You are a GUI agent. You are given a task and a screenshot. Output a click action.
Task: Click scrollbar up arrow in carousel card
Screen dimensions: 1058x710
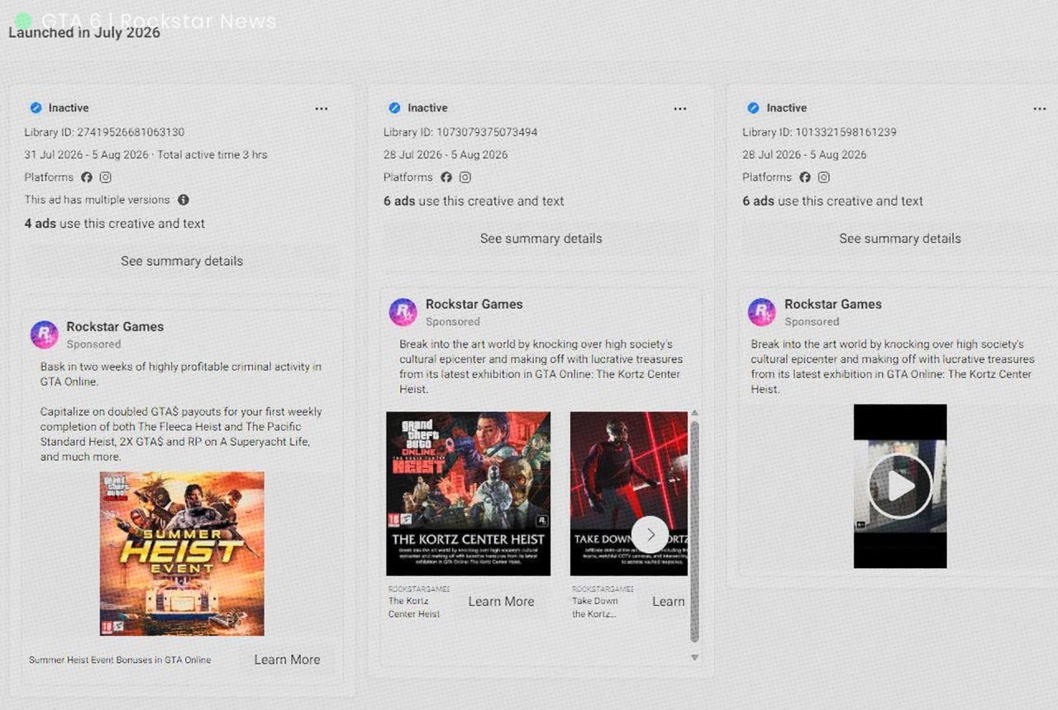pos(694,413)
